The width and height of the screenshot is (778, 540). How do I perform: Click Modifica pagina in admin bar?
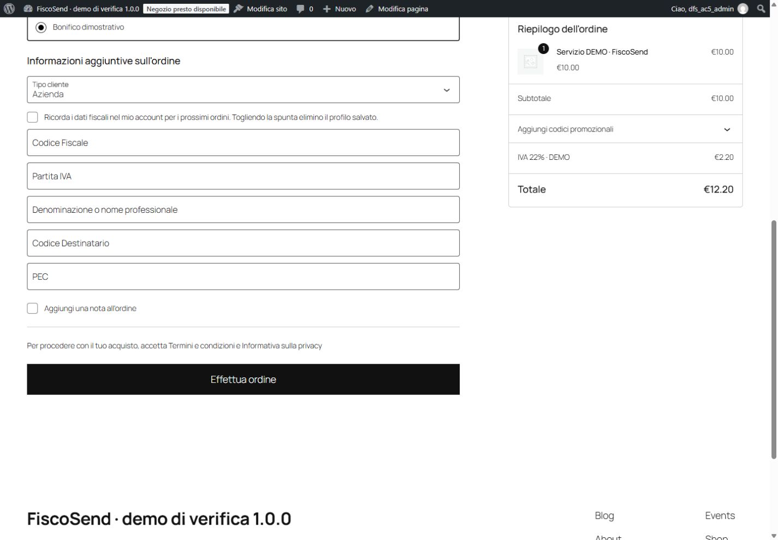pyautogui.click(x=403, y=9)
